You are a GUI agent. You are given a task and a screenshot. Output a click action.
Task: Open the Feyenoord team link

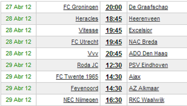coord(85,88)
